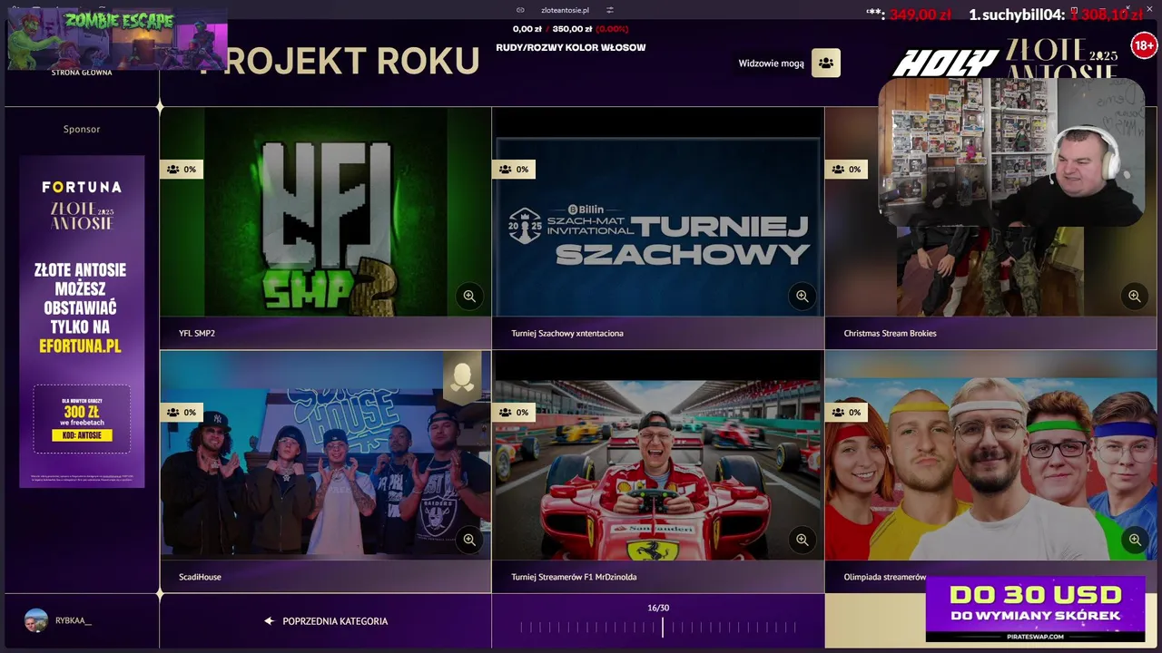Click magnifier on Olimpiada streamerów card
The height and width of the screenshot is (653, 1162).
click(x=1134, y=540)
